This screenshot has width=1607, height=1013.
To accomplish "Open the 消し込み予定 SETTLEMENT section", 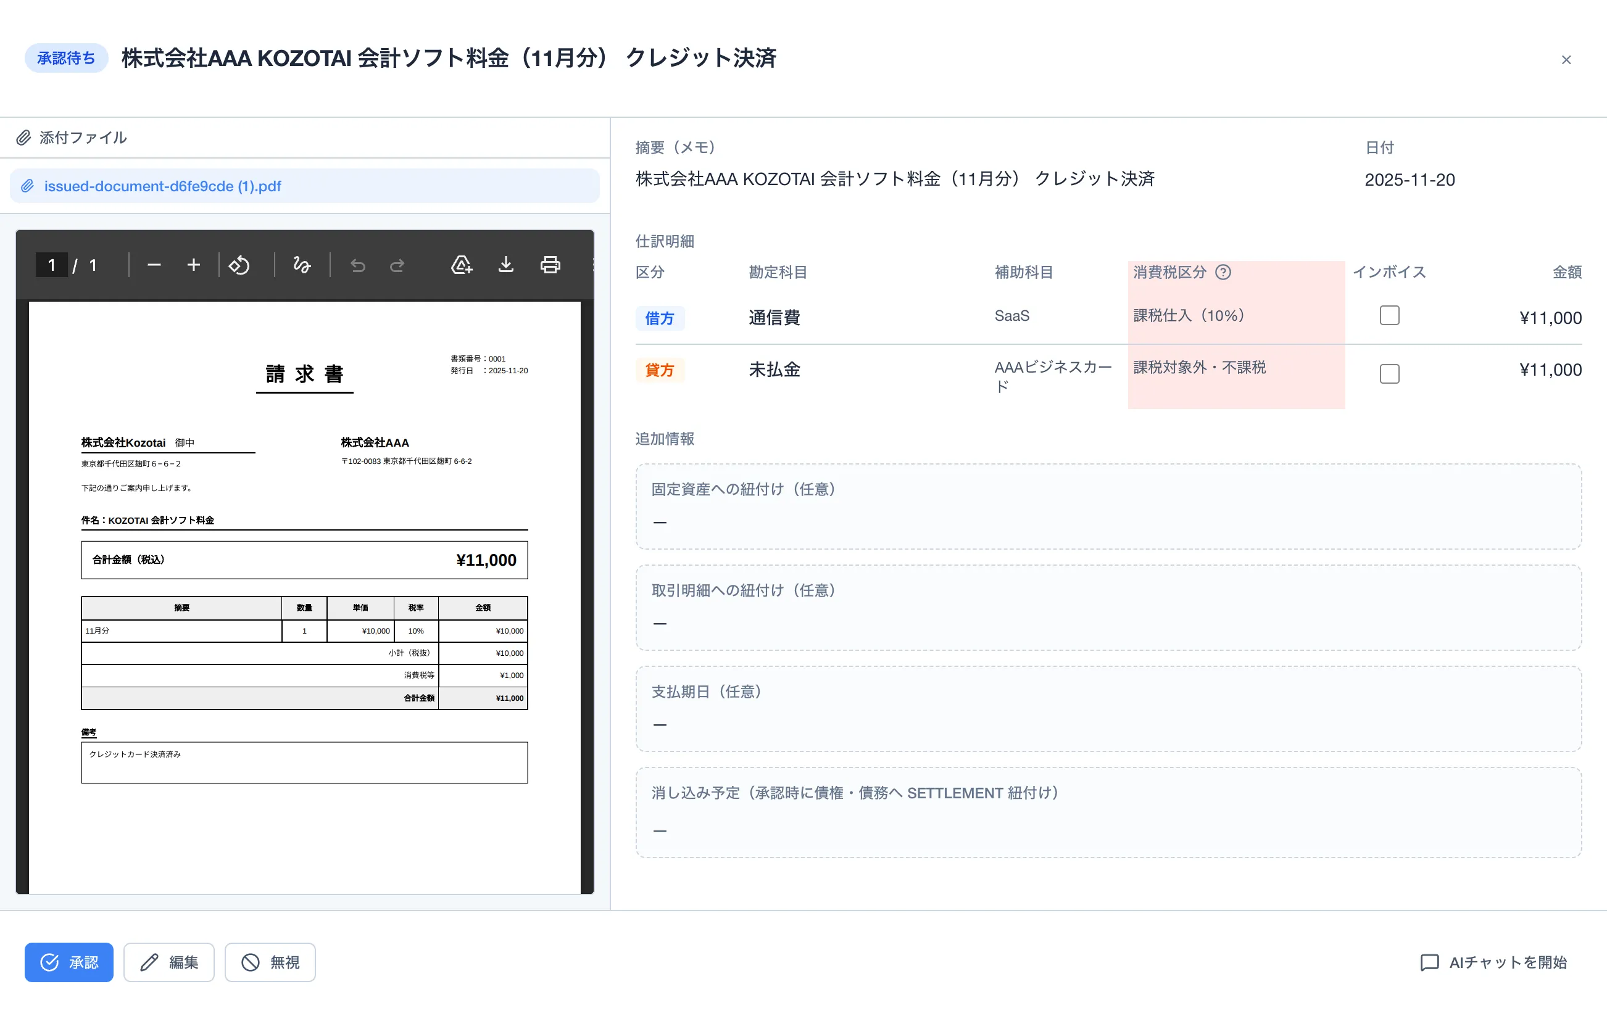I will coord(1108,812).
